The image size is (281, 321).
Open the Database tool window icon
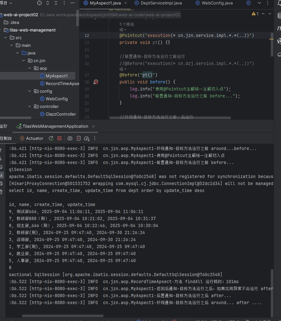279,16
